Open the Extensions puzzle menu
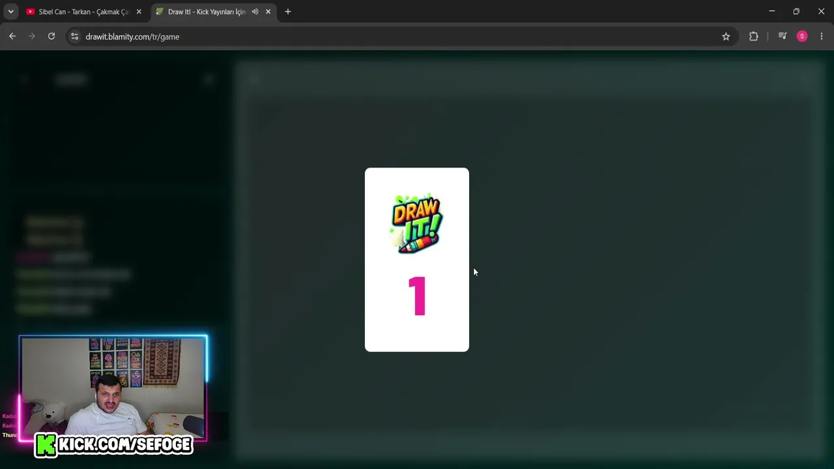The height and width of the screenshot is (469, 834). click(754, 36)
